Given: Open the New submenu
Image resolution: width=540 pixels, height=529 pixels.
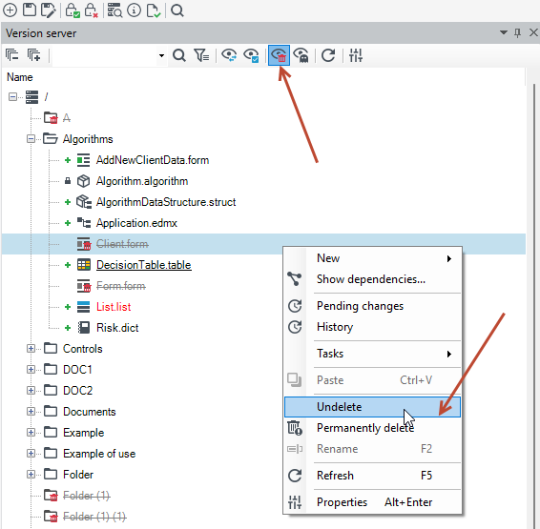Looking at the screenshot, I should click(372, 258).
